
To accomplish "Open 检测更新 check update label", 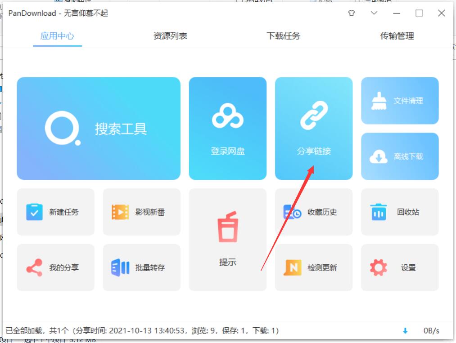I will 322,267.
